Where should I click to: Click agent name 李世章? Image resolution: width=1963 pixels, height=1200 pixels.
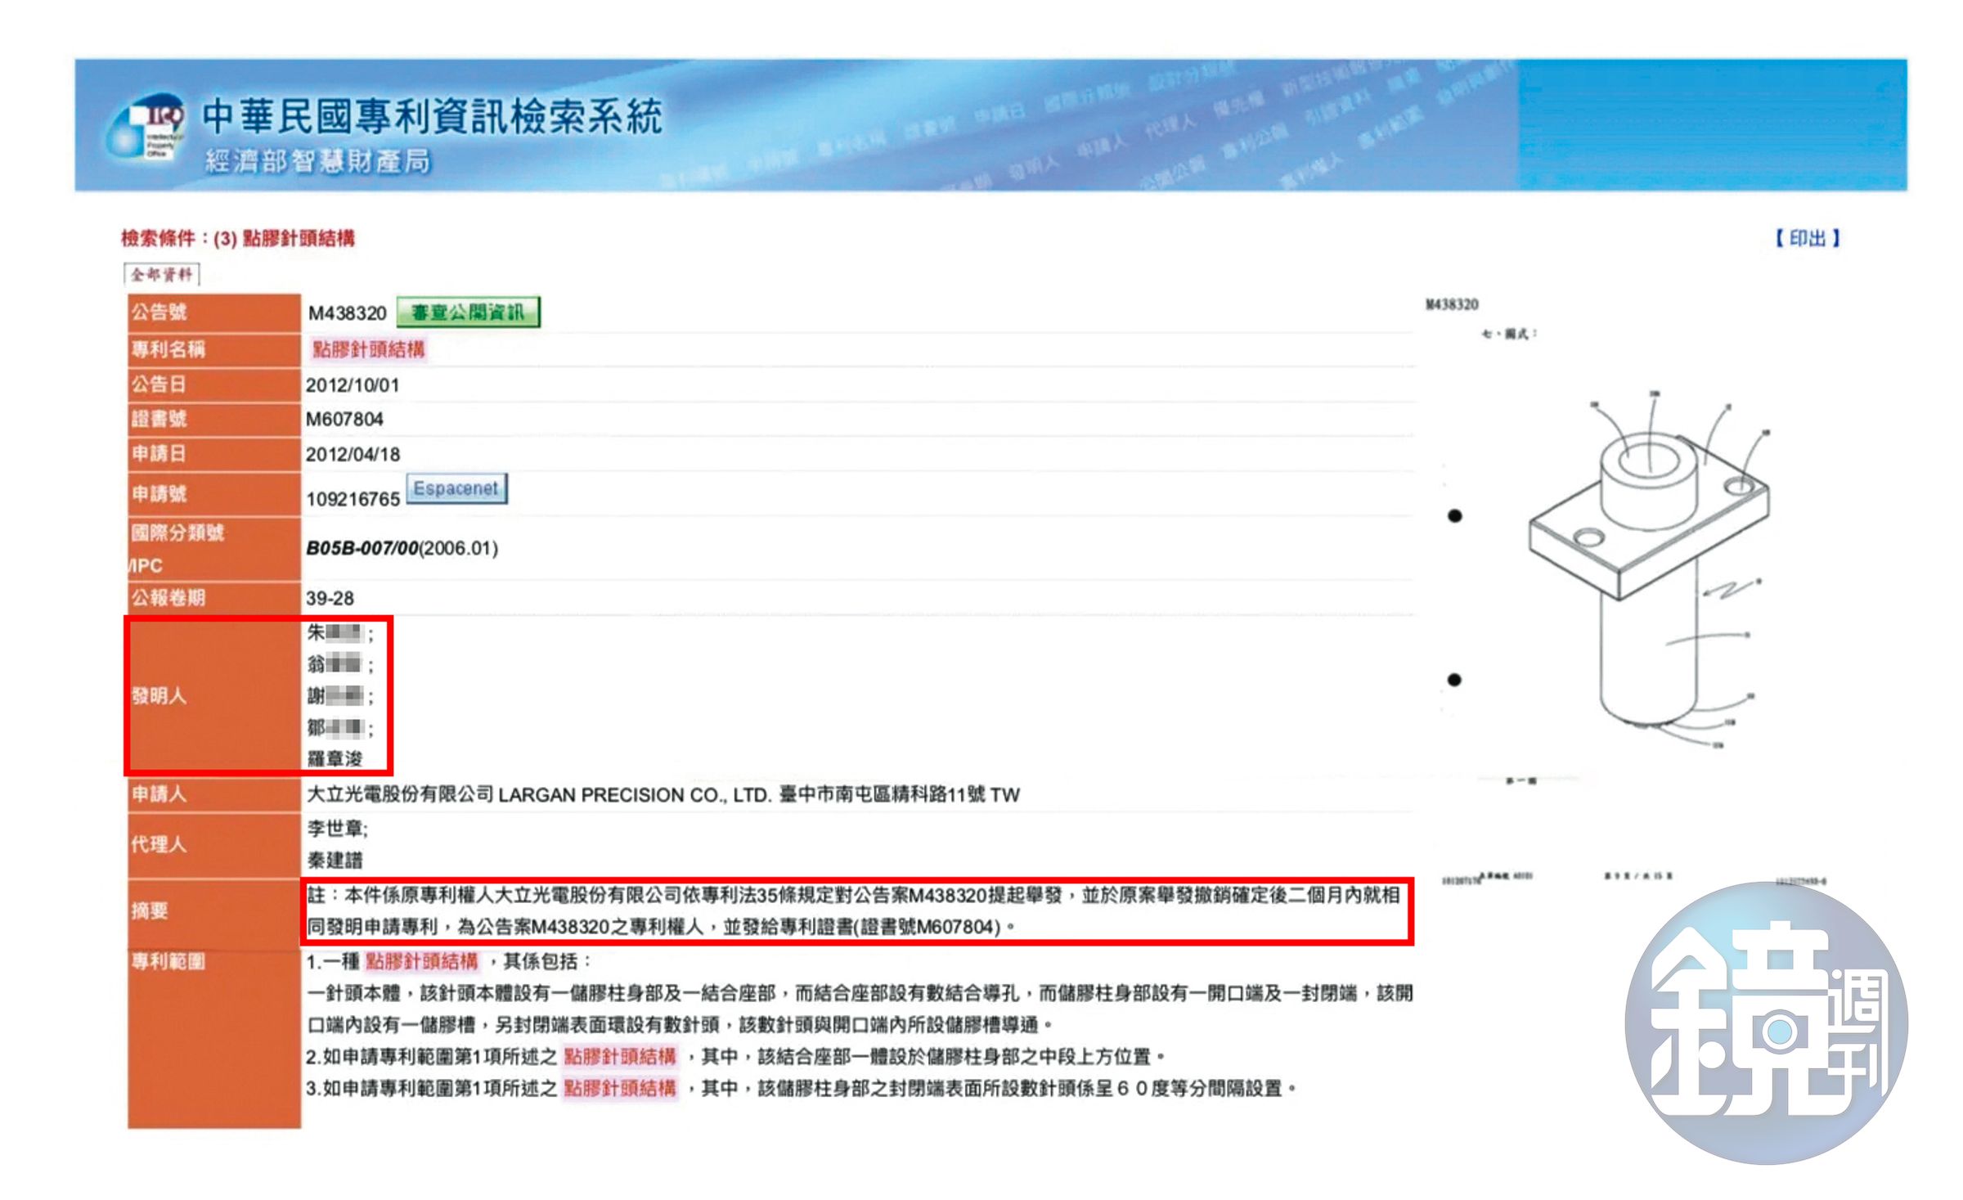tap(335, 829)
